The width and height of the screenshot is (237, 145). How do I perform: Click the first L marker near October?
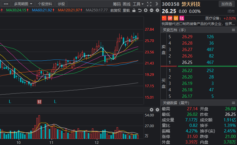click(x=10, y=102)
